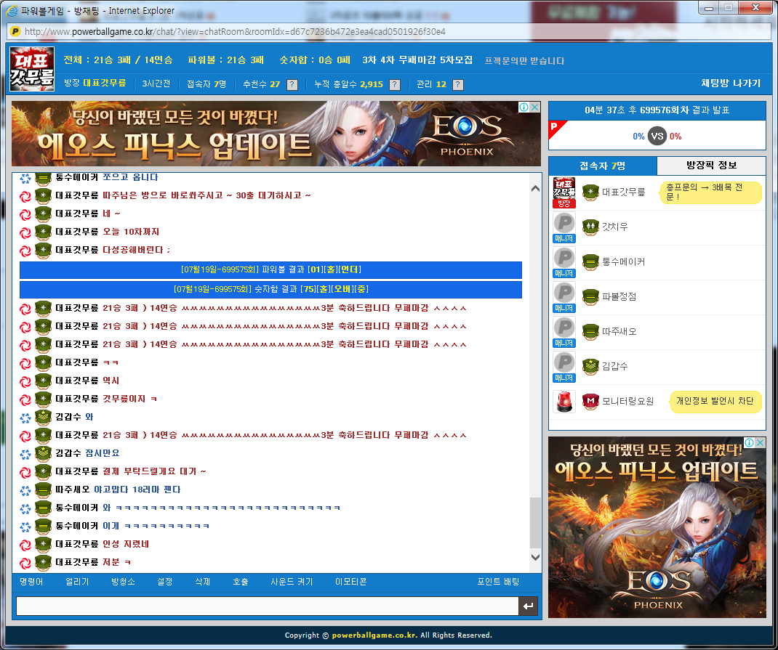Viewport: 778px width, 650px height.
Task: Leave the room via 채팅방 나가기
Action: (x=730, y=84)
